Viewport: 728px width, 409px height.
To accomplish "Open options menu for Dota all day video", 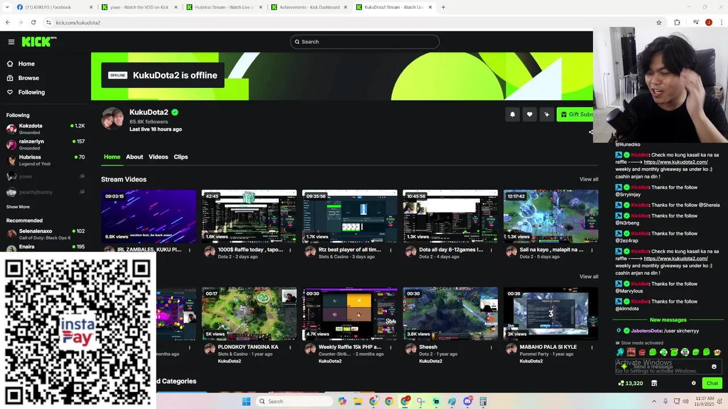I will click(491, 250).
